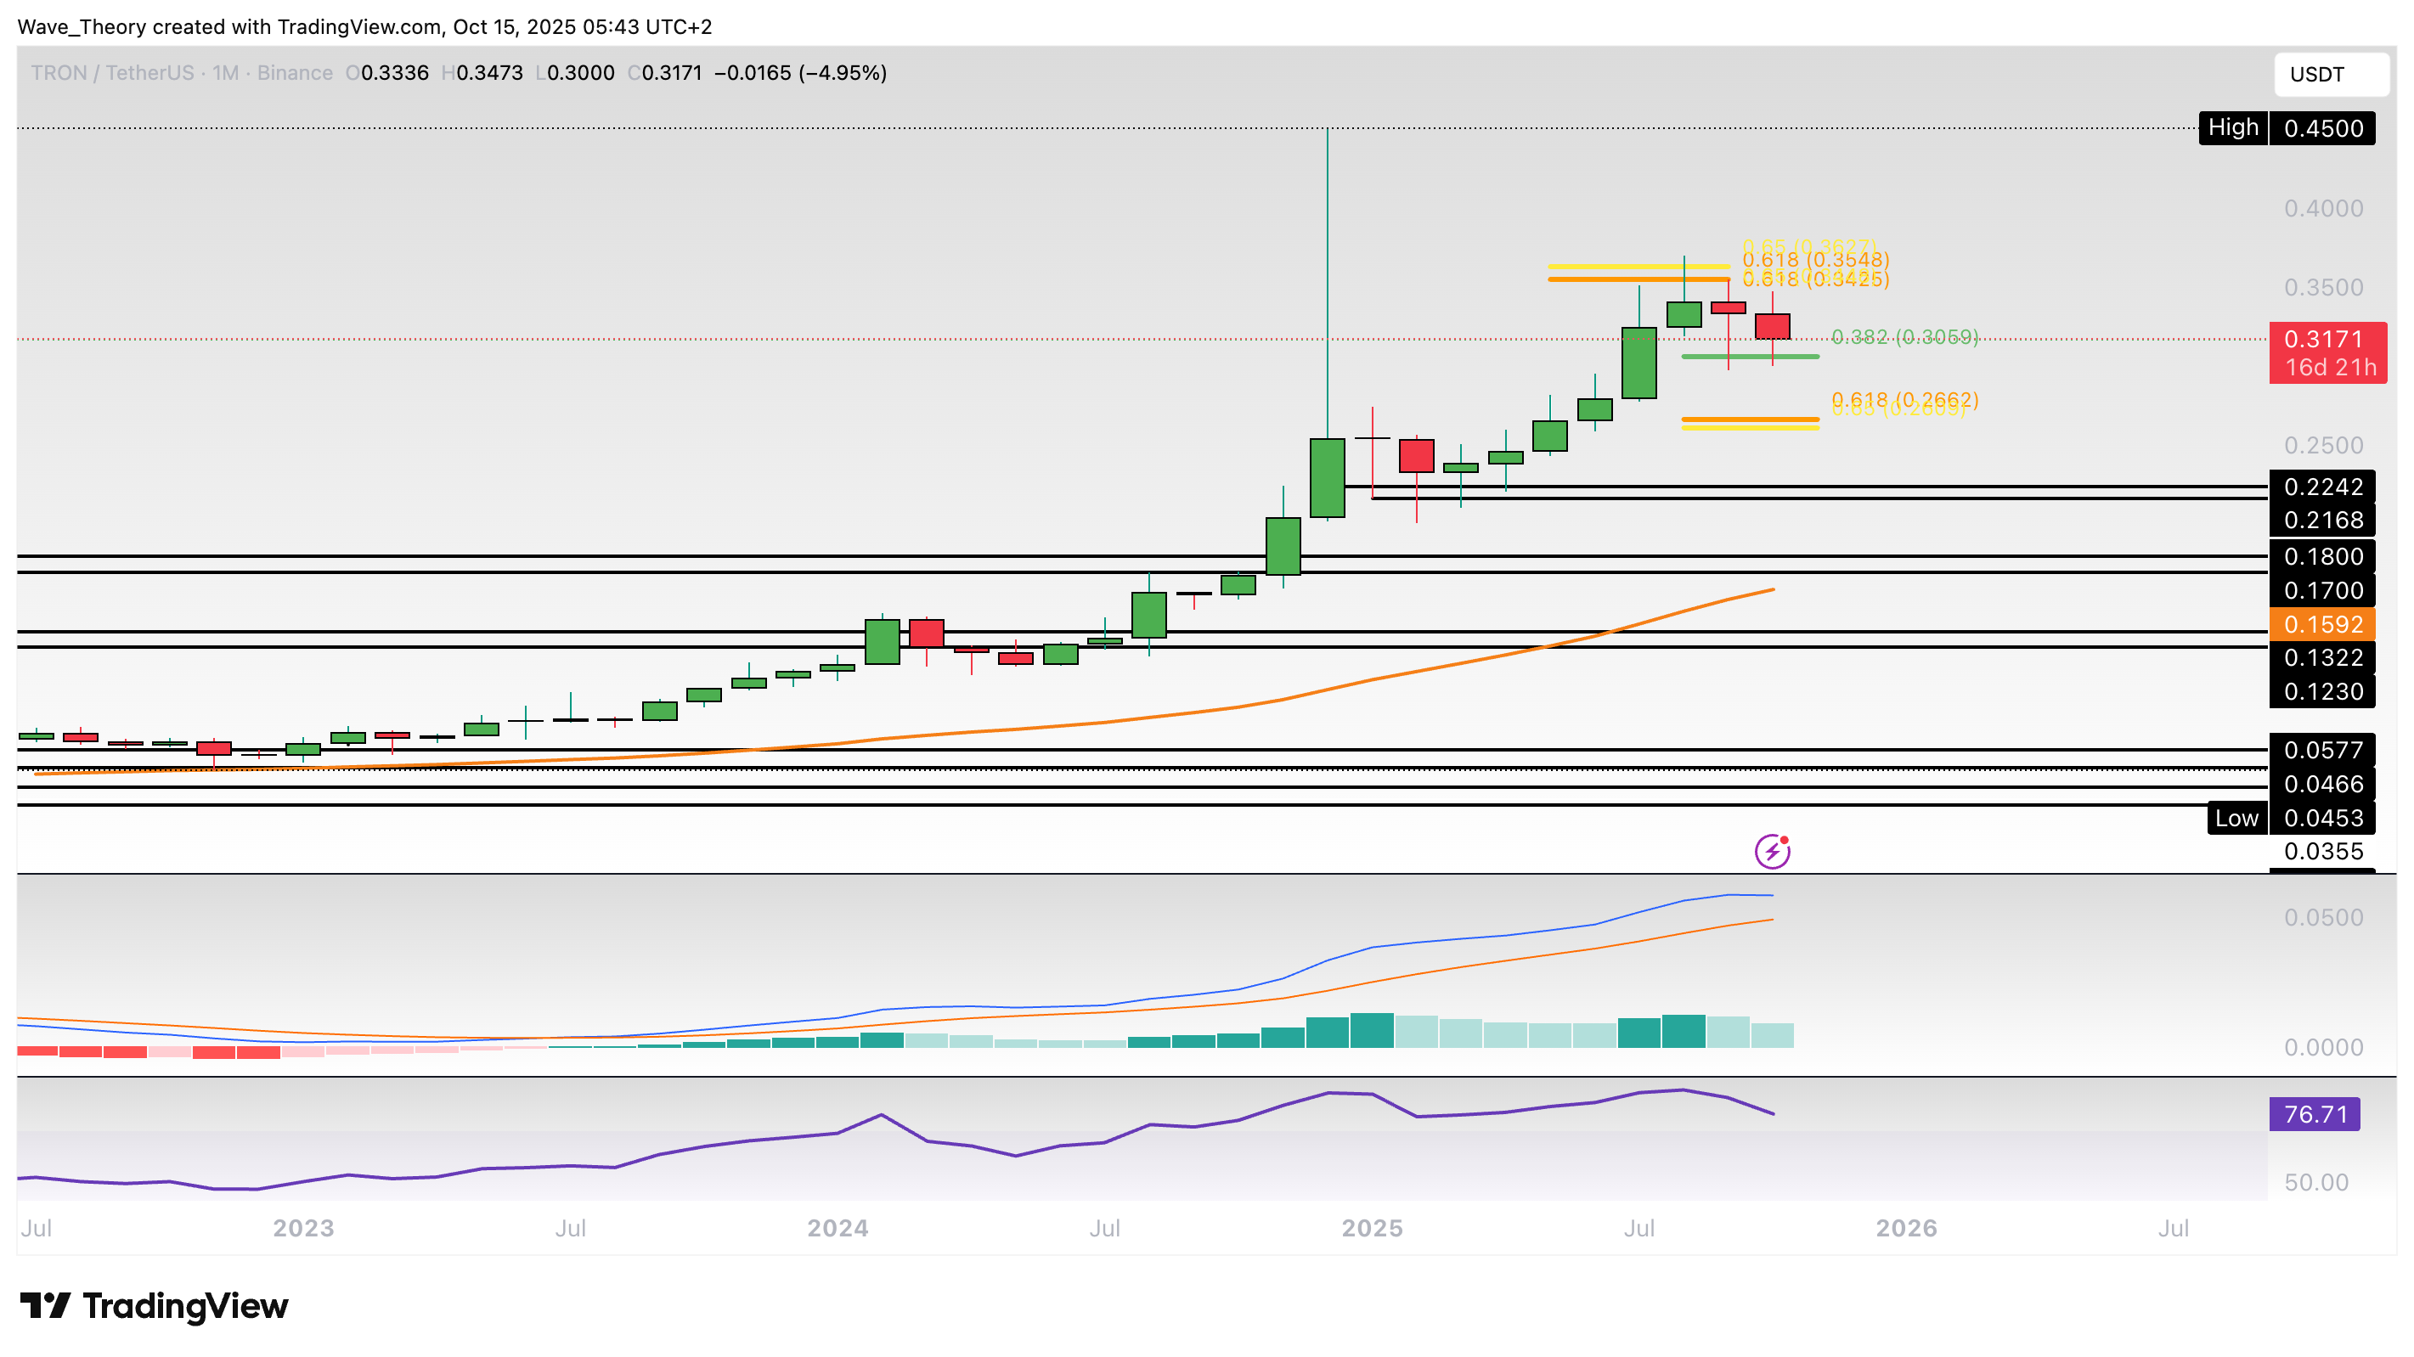Select the 0.2242 resistance price label

(x=2324, y=486)
